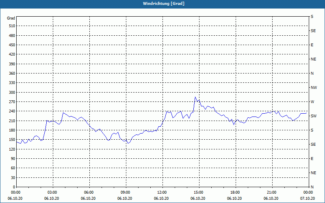325x203 pixels.
Task: Select the 300 degree axis label
Action: [12, 92]
